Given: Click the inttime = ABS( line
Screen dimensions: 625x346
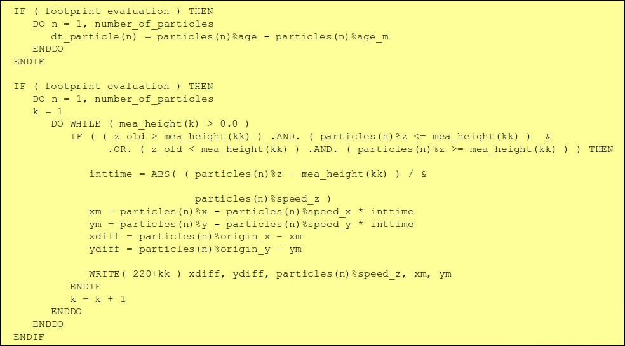Looking at the screenshot, I should point(257,174).
